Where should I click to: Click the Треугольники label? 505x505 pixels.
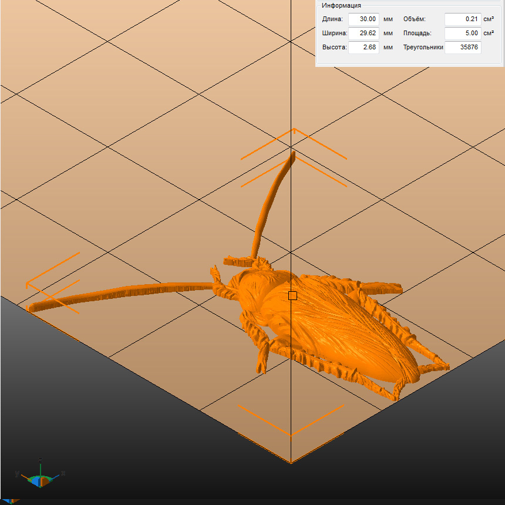[x=423, y=47]
